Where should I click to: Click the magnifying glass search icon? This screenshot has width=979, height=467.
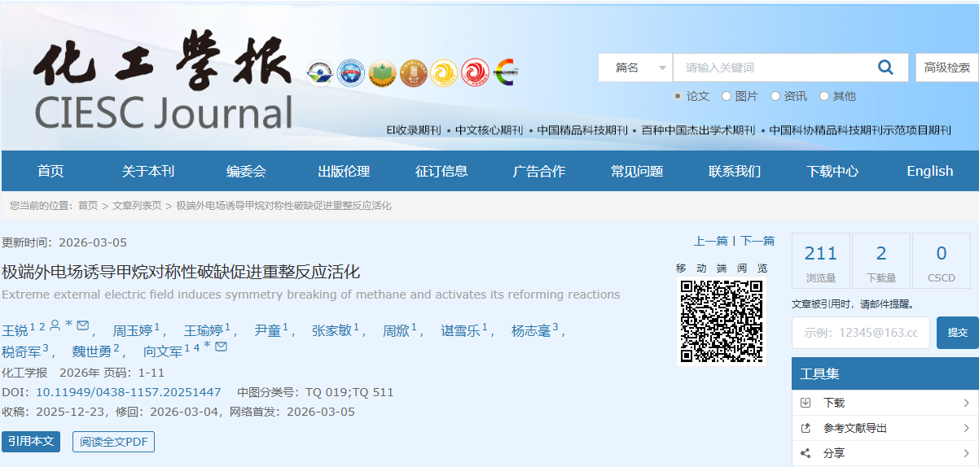click(x=885, y=68)
